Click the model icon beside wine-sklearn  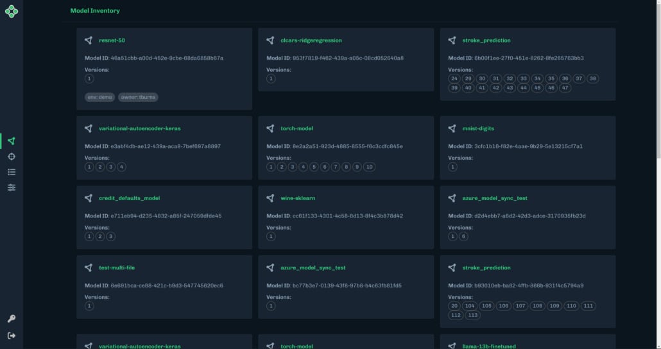(270, 198)
